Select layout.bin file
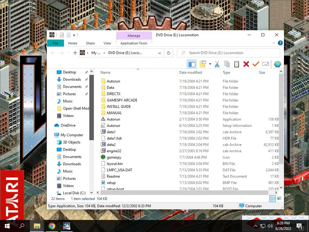 coord(115,163)
